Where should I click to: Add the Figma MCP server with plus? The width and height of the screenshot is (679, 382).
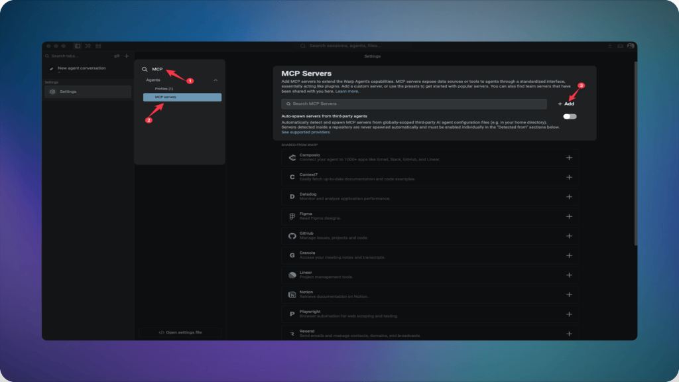(x=569, y=216)
